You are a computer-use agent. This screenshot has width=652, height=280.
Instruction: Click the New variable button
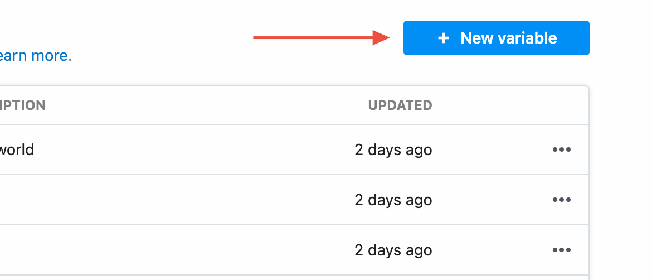[x=496, y=38]
